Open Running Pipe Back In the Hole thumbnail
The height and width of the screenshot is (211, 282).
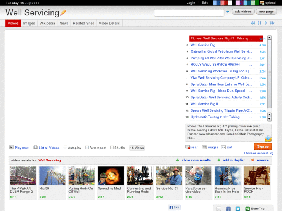click(x=228, y=176)
